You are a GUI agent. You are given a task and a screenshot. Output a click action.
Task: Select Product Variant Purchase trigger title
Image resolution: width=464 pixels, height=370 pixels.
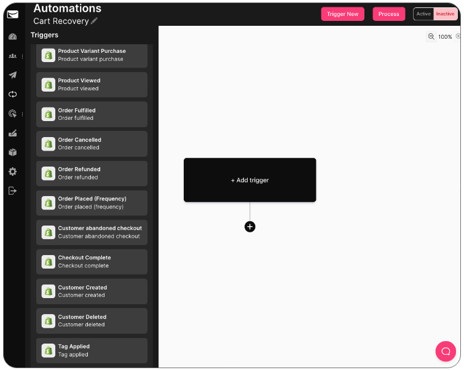tap(92, 51)
